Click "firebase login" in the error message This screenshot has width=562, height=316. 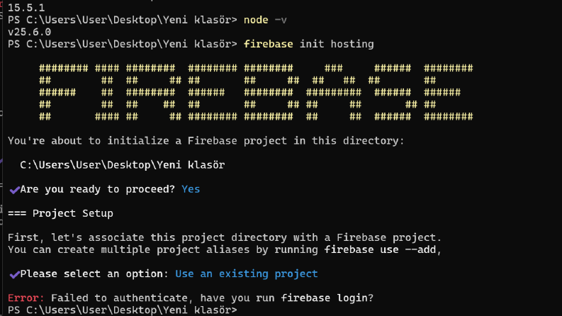[x=324, y=298]
